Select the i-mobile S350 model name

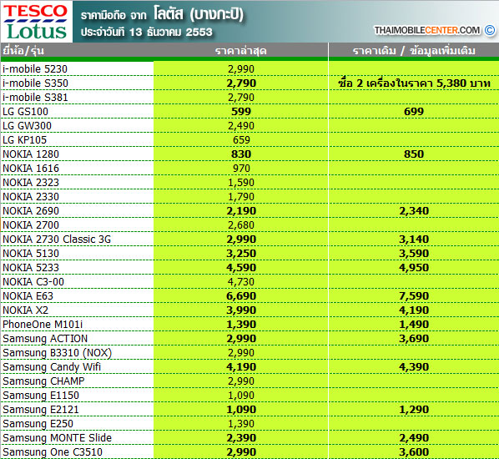click(x=35, y=83)
